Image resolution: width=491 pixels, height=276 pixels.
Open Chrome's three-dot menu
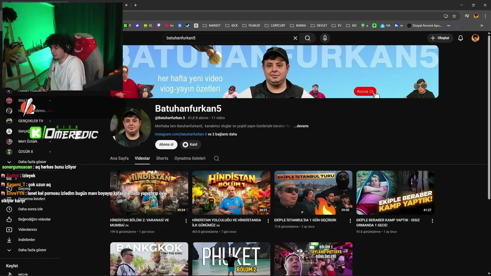pos(484,16)
